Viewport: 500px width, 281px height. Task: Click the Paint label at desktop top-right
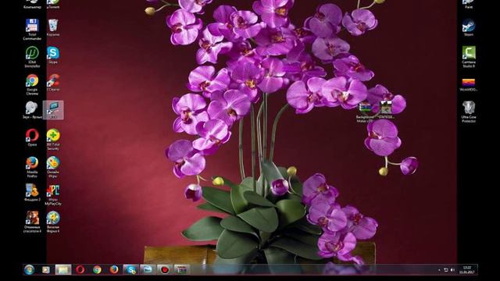click(x=469, y=7)
